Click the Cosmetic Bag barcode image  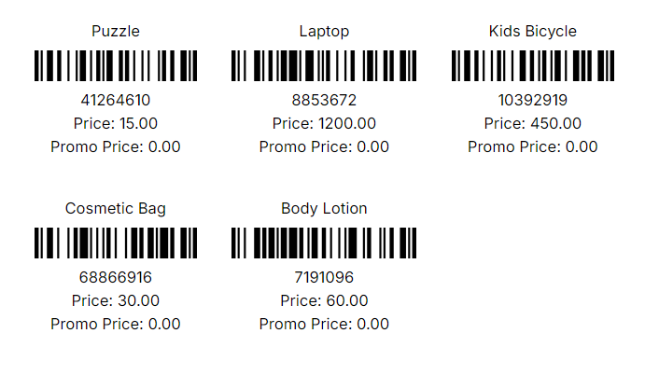pyautogui.click(x=116, y=243)
